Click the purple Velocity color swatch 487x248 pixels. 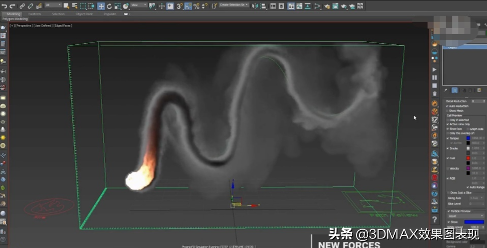468,169
